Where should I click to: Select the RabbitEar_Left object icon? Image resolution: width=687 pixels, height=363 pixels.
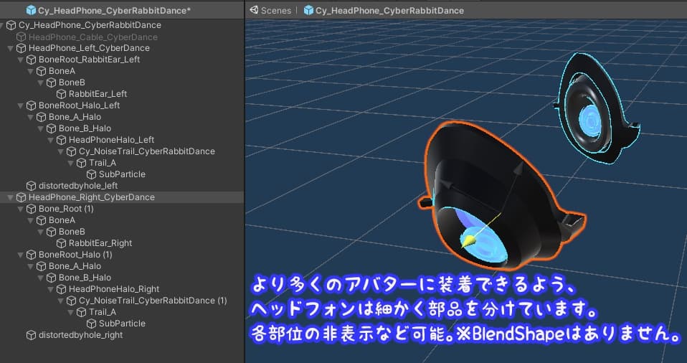click(62, 94)
